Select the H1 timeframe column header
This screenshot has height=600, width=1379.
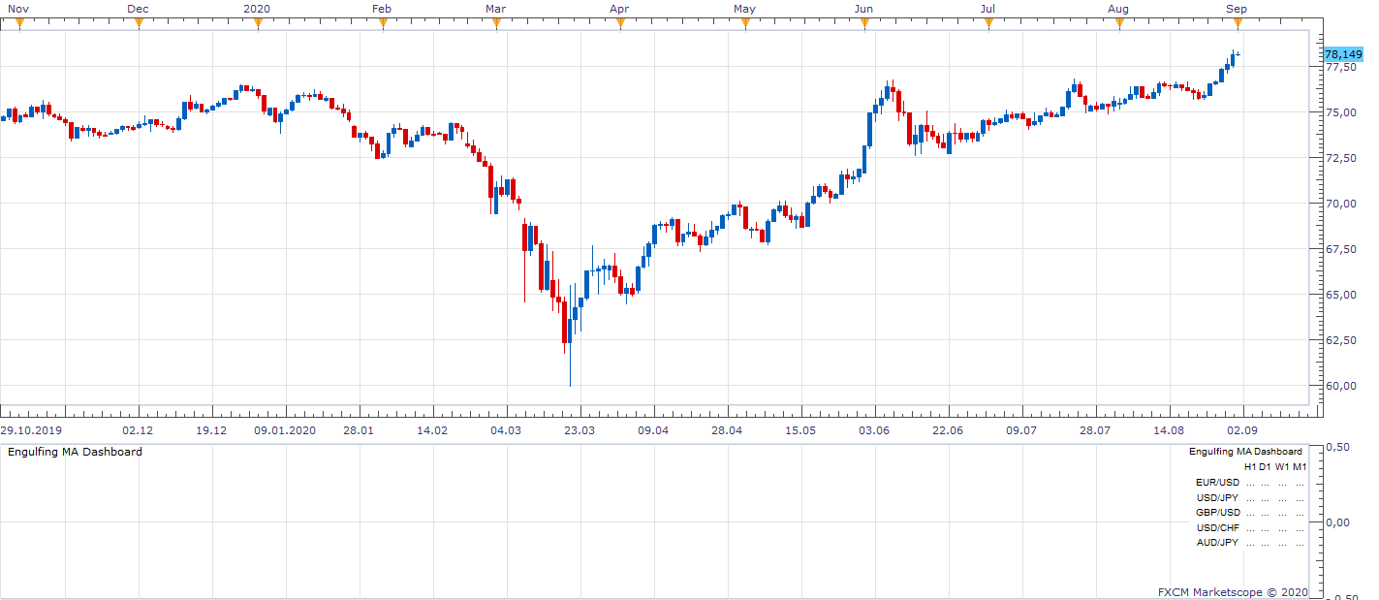coord(1250,467)
